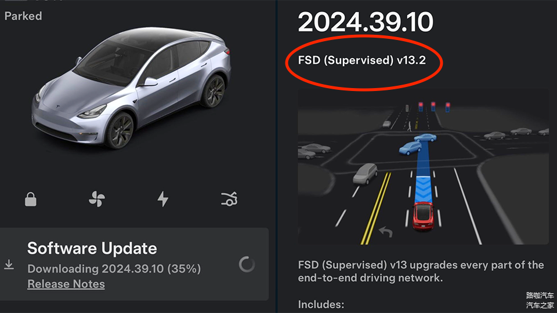Click the download arrow beside Software Update
This screenshot has width=557, height=313.
pyautogui.click(x=9, y=264)
